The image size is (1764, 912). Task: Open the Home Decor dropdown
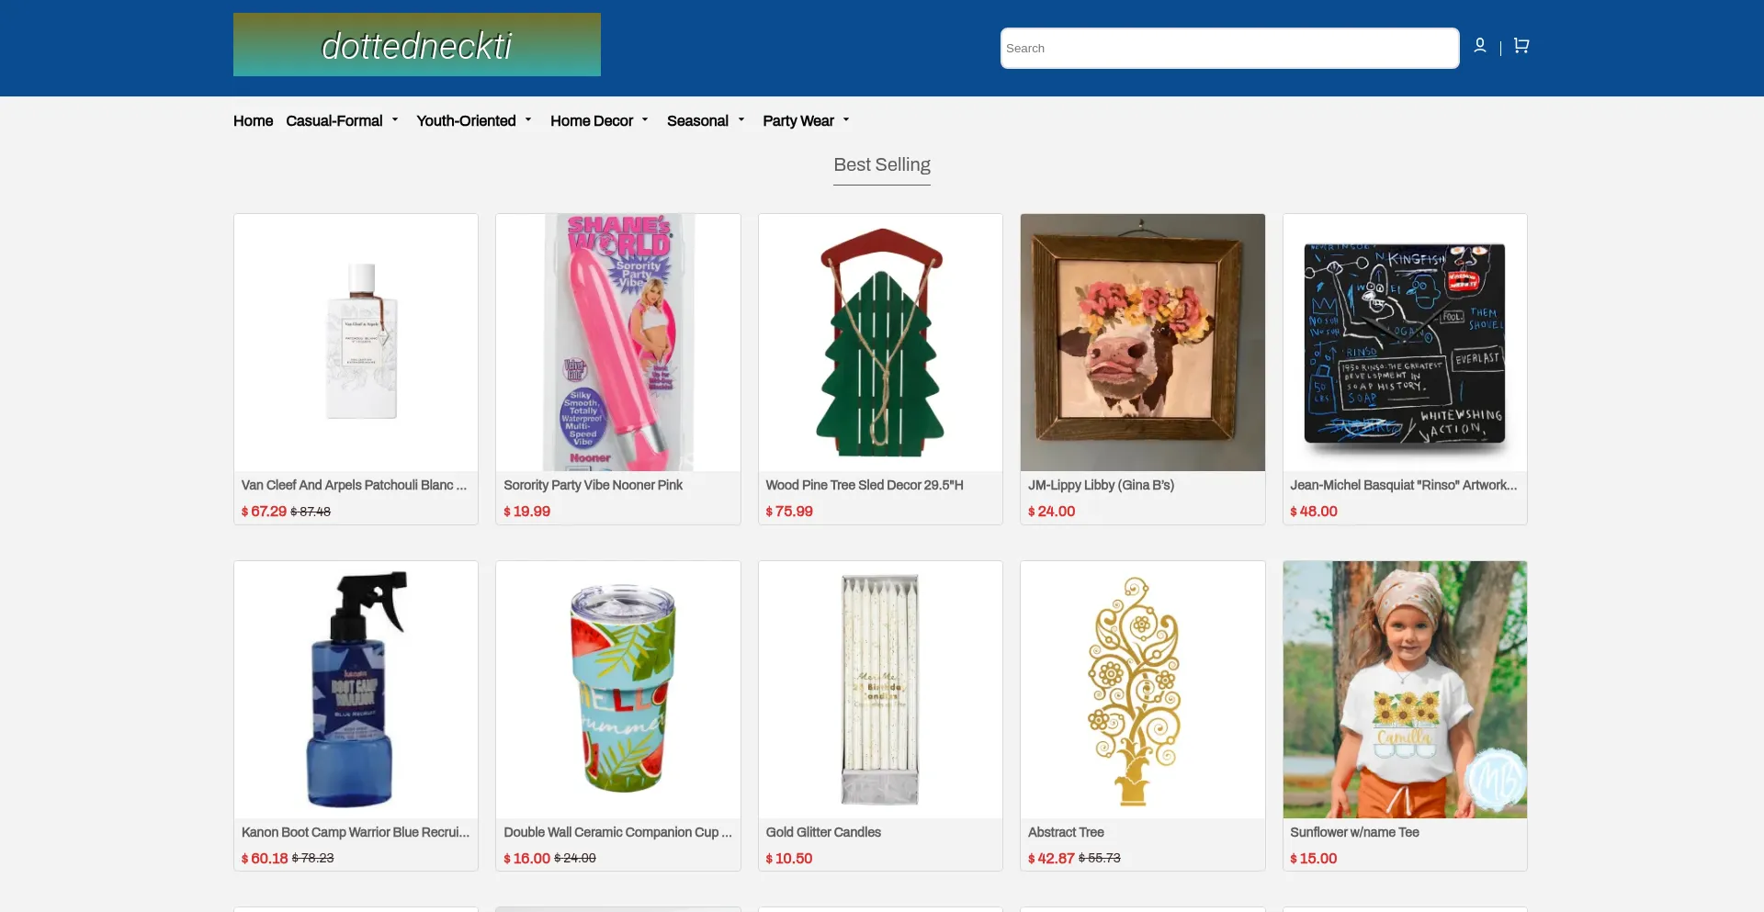point(600,120)
